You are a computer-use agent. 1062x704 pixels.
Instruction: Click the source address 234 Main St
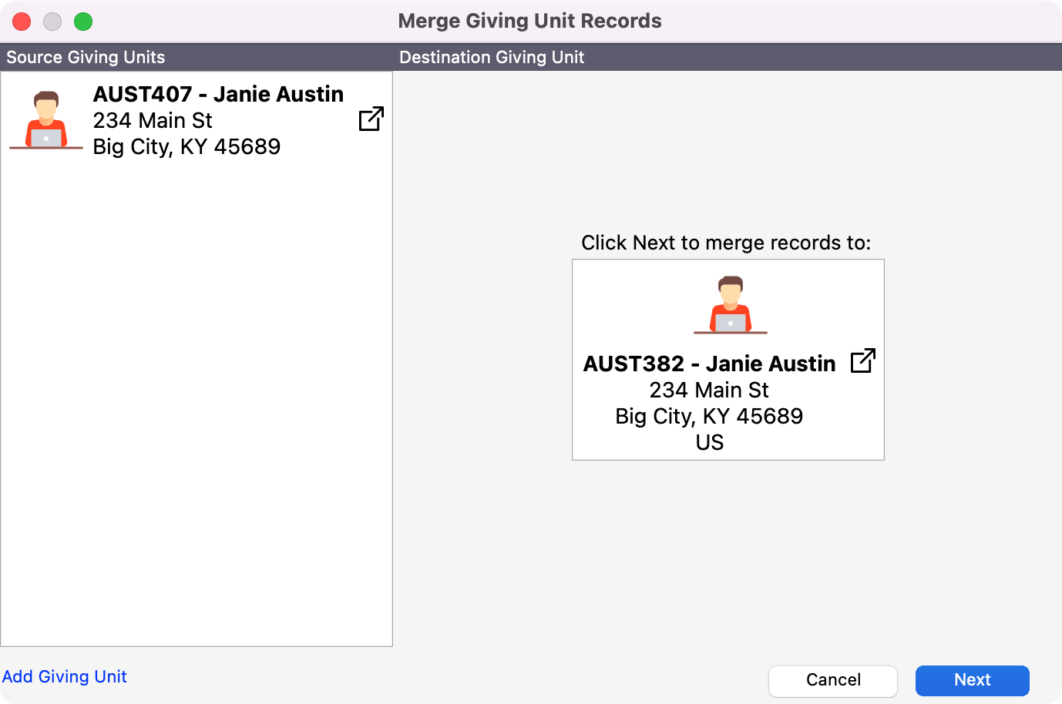[153, 120]
